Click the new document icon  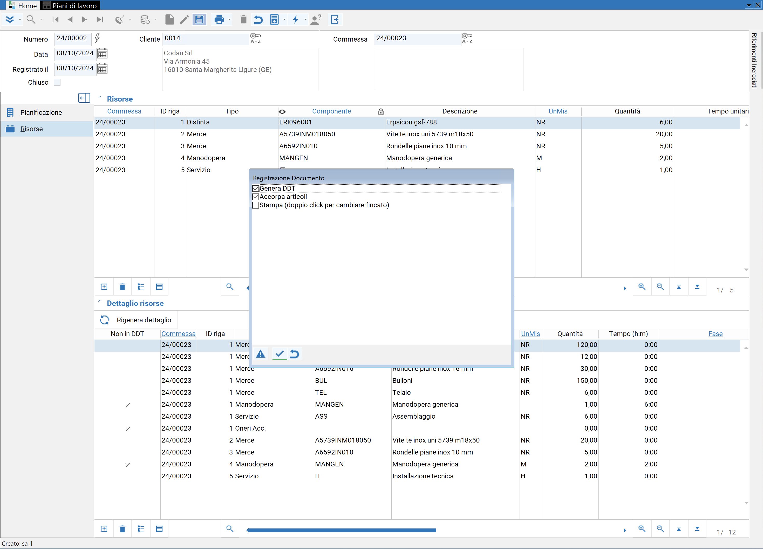tap(169, 19)
